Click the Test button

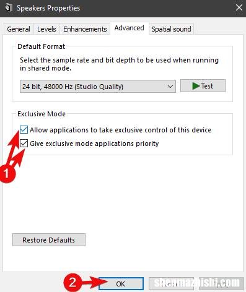[x=203, y=86]
